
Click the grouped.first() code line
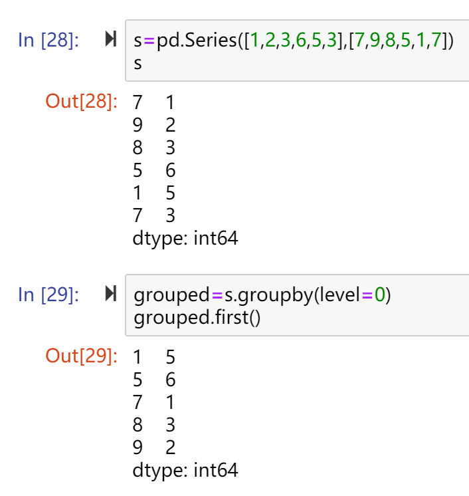(x=197, y=318)
